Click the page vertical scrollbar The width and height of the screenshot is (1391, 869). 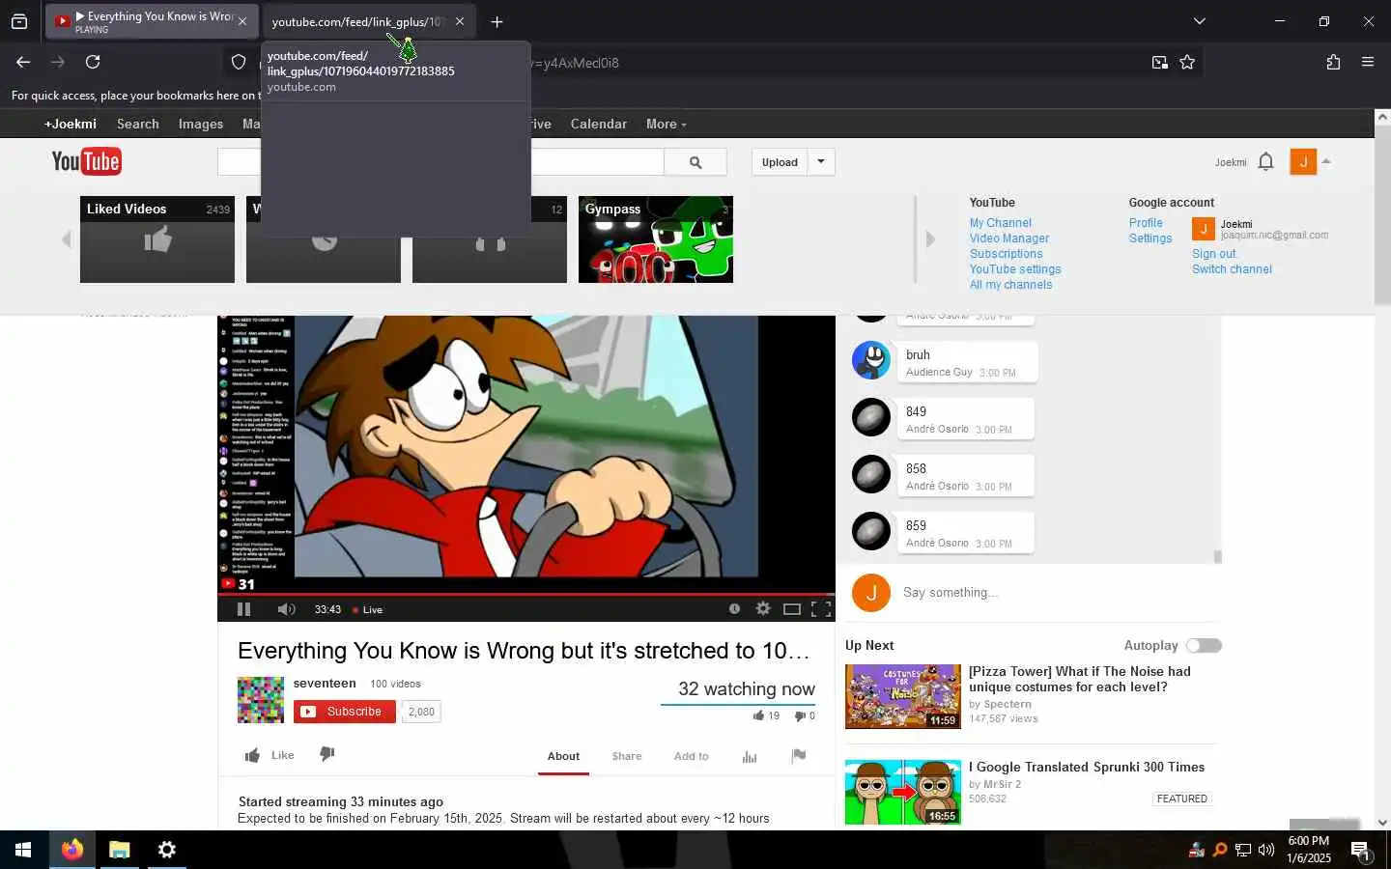click(x=1382, y=215)
